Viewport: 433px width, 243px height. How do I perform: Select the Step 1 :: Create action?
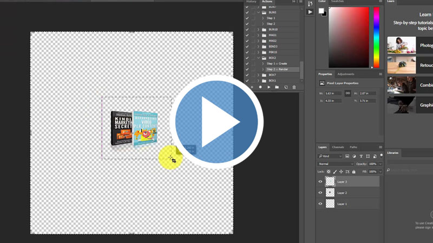[x=277, y=63]
